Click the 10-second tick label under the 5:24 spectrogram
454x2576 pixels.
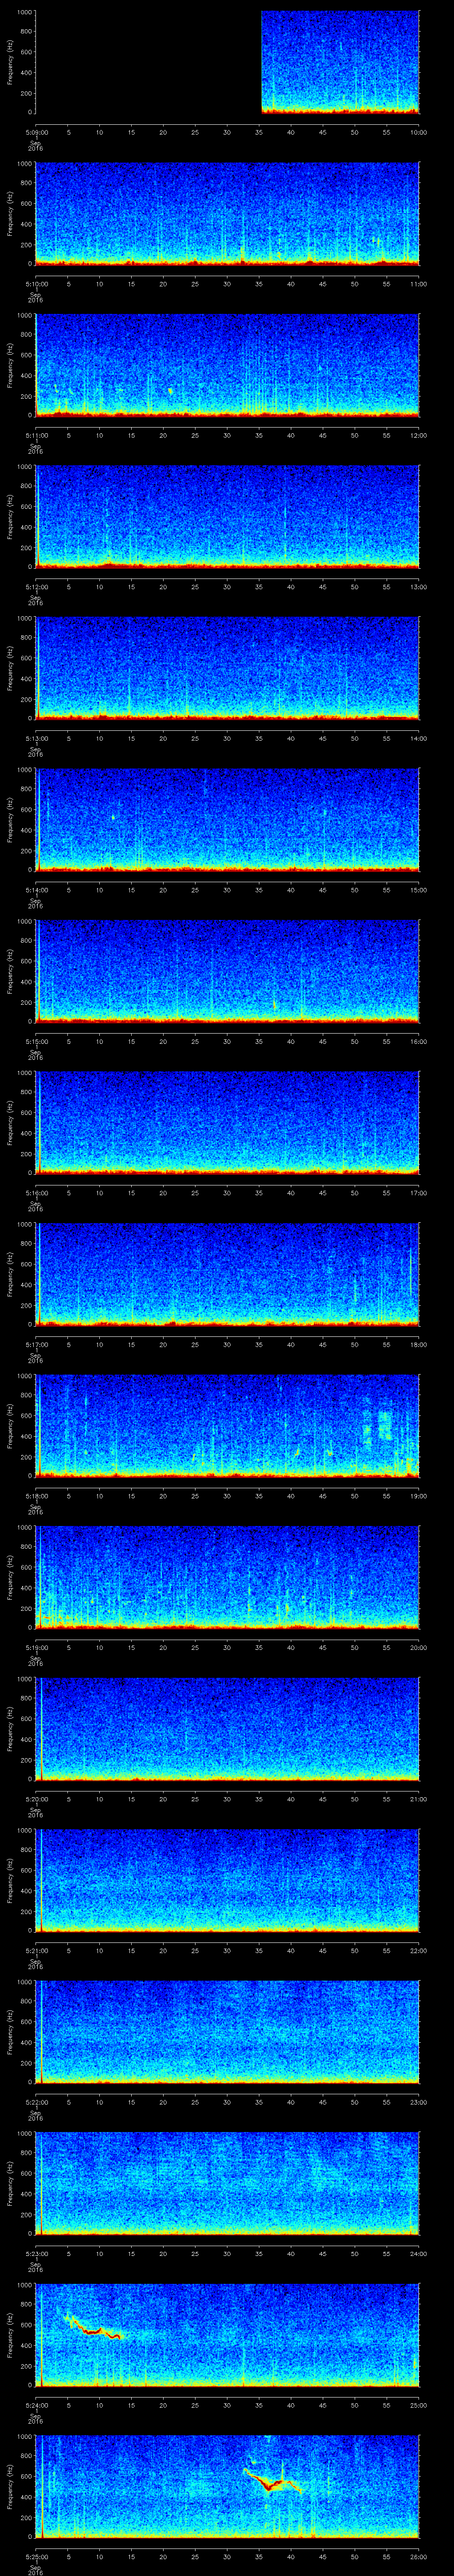[x=99, y=2405]
